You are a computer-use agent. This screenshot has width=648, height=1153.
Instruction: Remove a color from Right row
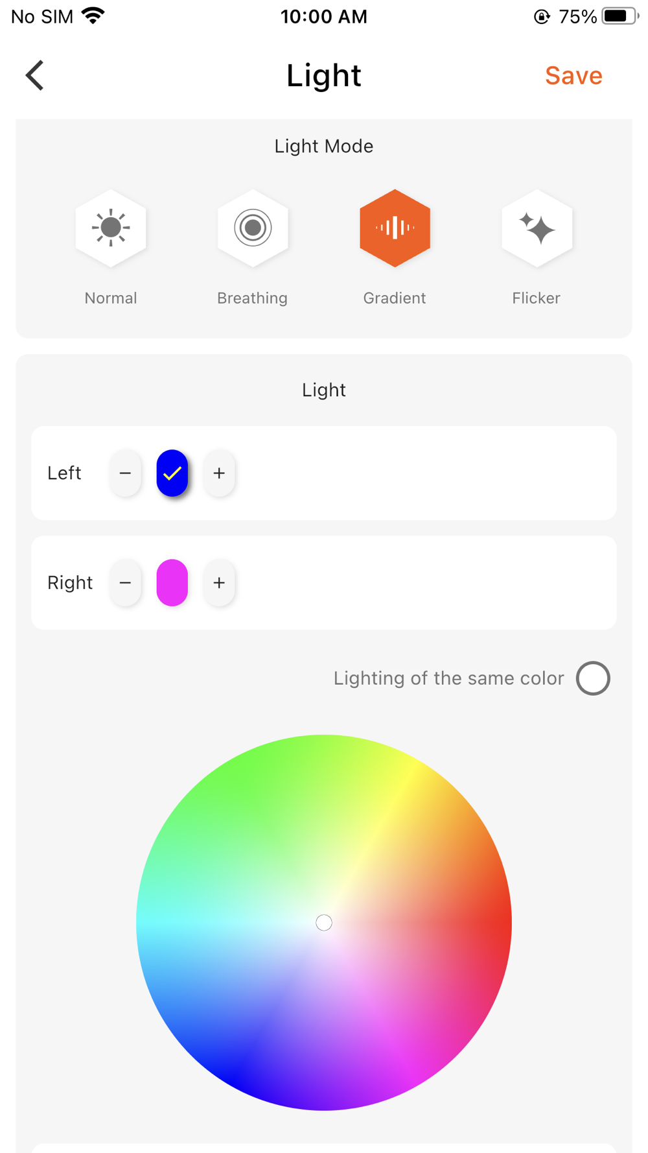125,582
